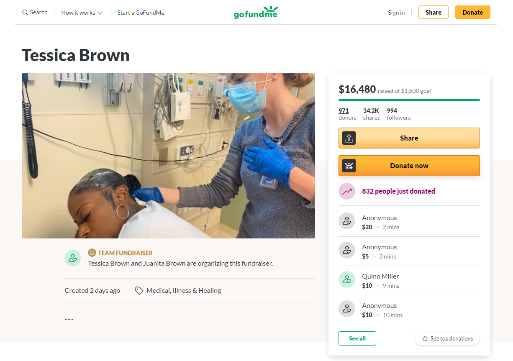Collapse the How it works chevron
The image size is (513, 361).
(100, 13)
